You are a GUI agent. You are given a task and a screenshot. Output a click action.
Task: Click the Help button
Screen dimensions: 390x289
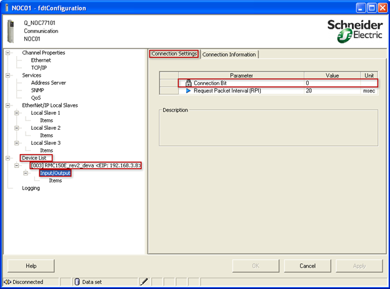coord(31,266)
